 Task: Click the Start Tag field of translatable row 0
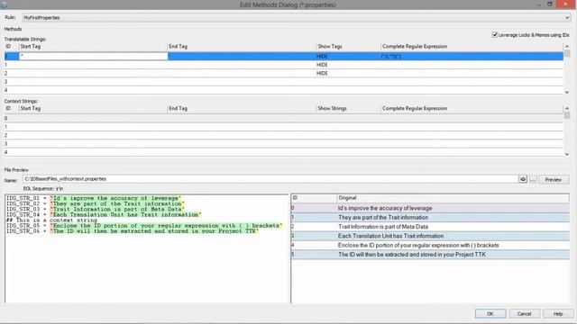coord(94,56)
